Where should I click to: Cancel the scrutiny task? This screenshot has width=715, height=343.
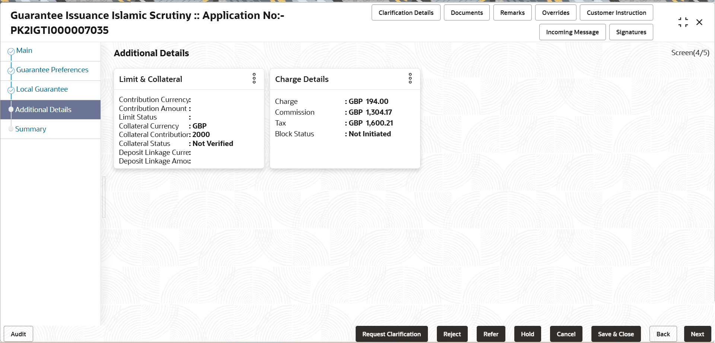566,334
